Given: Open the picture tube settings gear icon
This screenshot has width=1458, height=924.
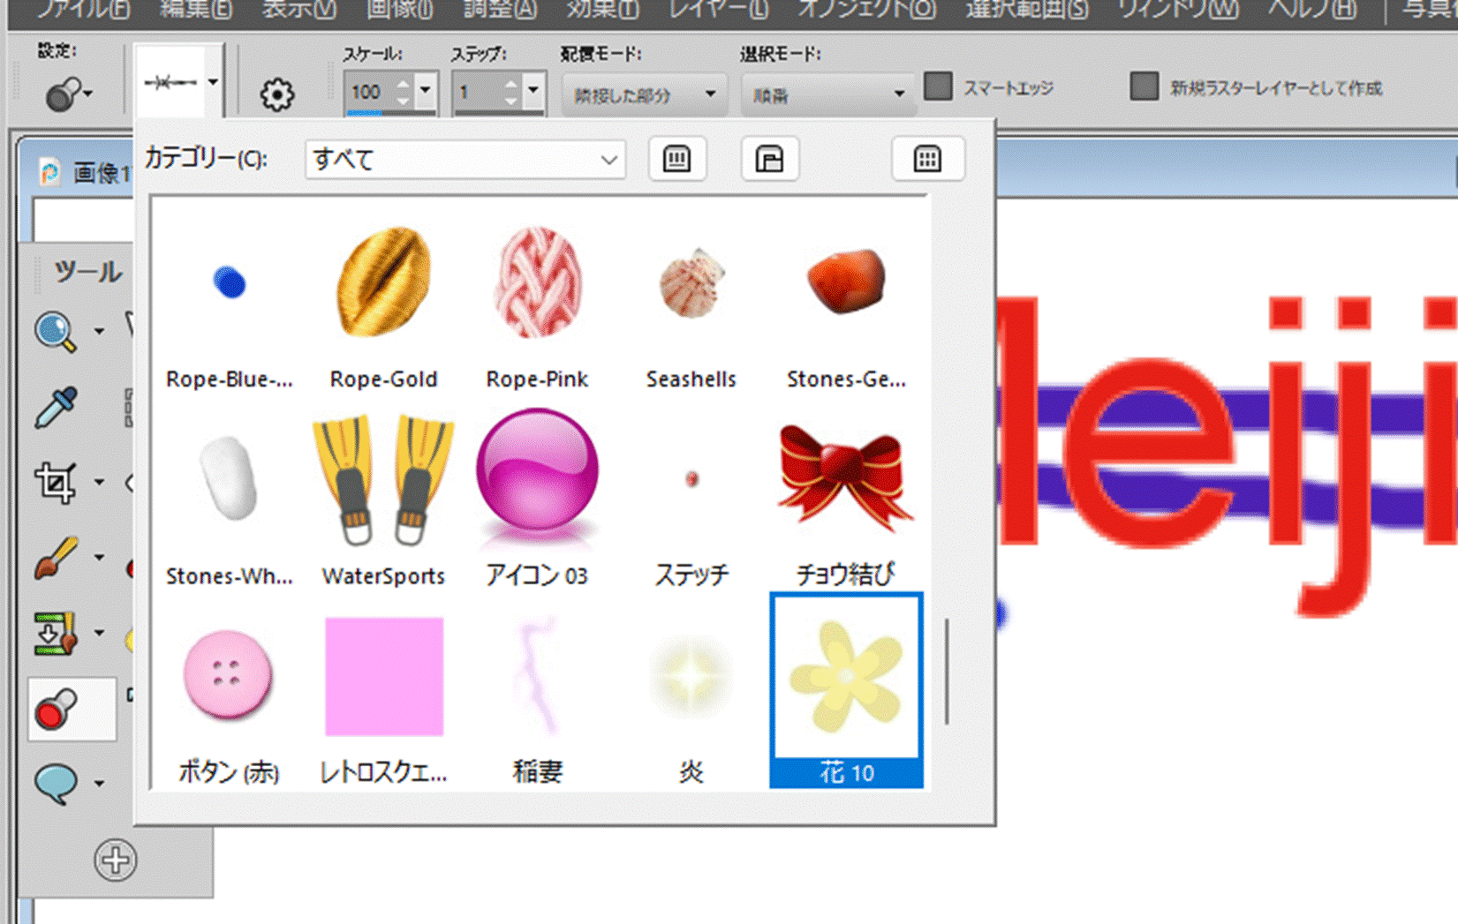Looking at the screenshot, I should click(x=276, y=94).
